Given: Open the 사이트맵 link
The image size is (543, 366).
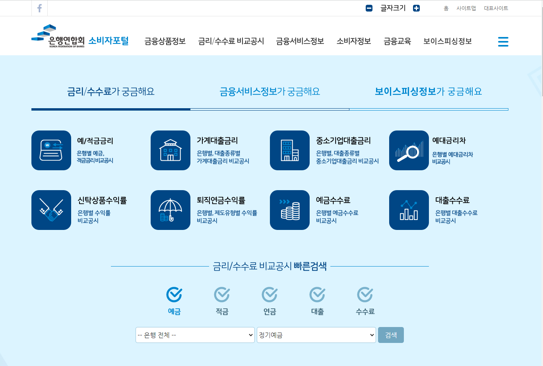Looking at the screenshot, I should tap(466, 8).
